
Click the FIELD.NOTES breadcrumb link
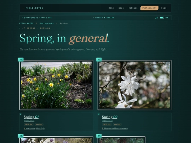point(26,23)
